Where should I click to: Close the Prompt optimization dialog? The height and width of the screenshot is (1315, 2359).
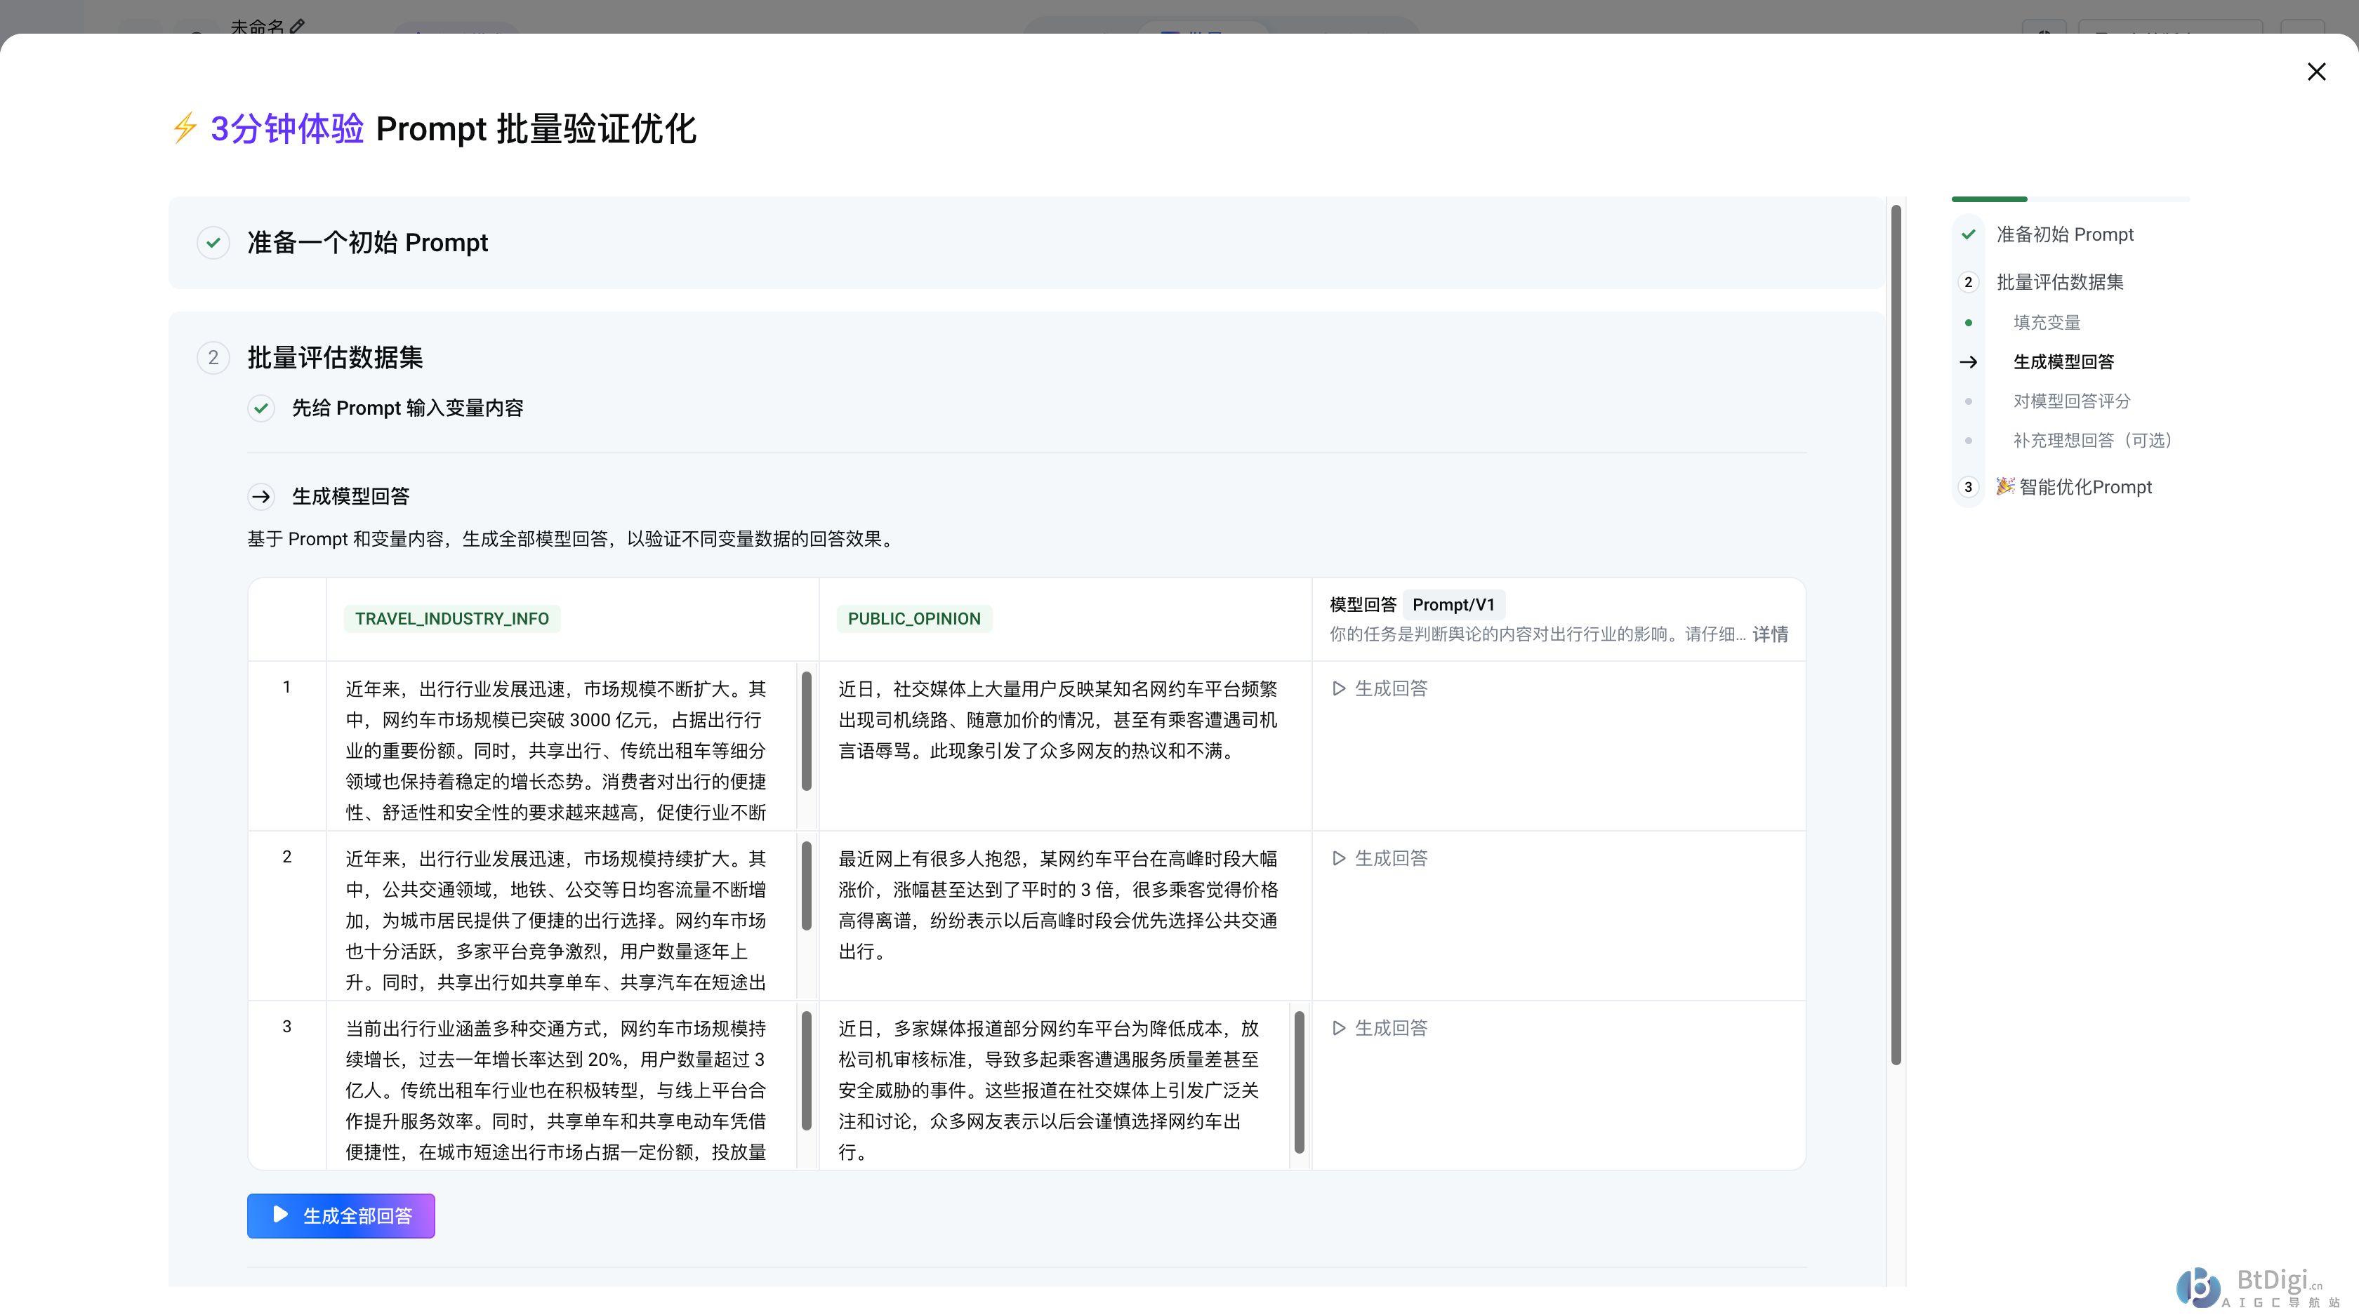click(x=2316, y=72)
